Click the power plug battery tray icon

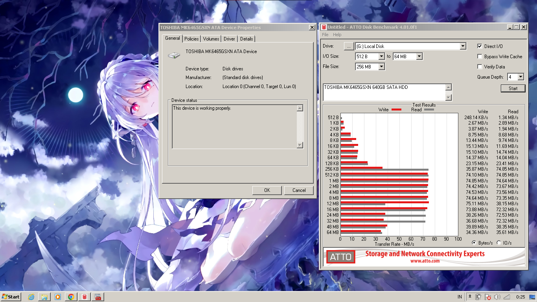(478, 297)
